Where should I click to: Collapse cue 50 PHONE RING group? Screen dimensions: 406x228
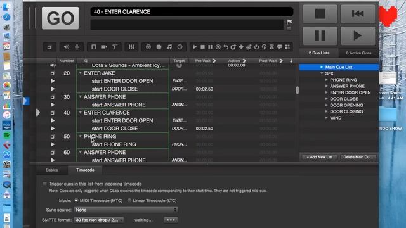pos(81,136)
